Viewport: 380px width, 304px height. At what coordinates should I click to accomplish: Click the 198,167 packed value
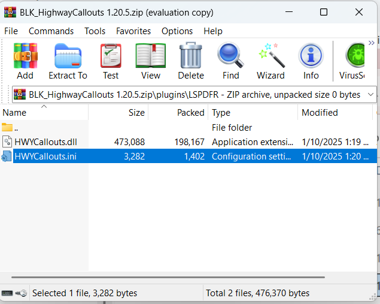point(190,142)
